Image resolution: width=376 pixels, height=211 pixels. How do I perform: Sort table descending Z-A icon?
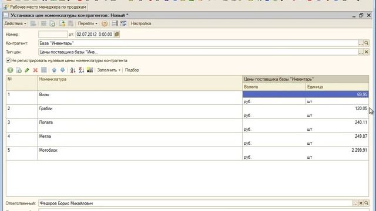pos(81,70)
